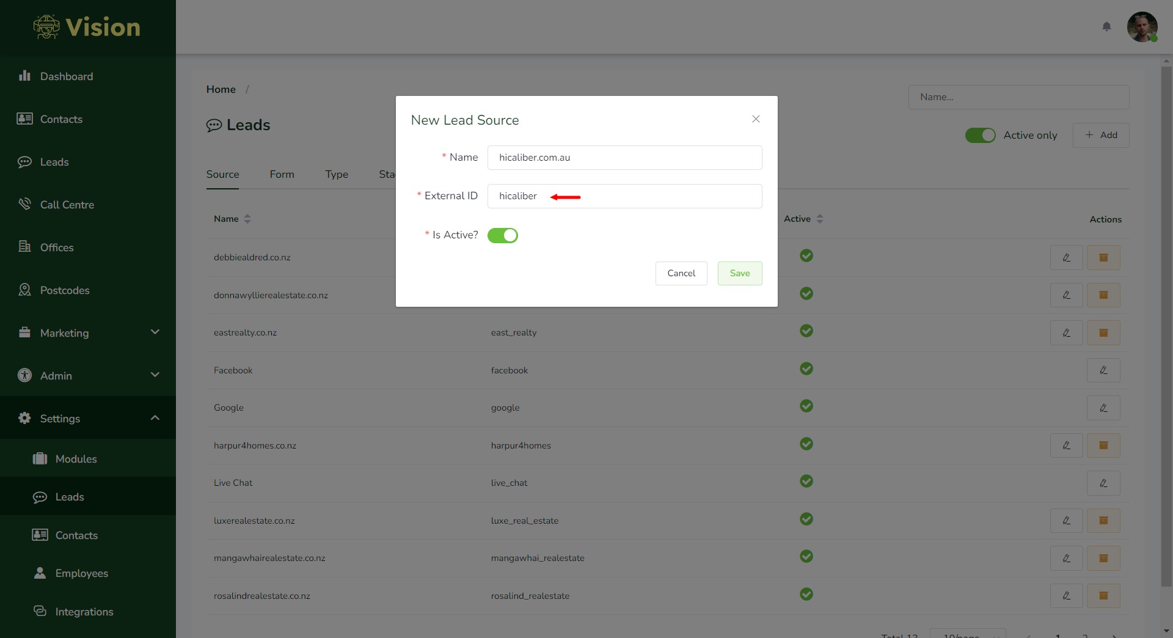Click the notification bell icon
The image size is (1173, 638).
1106,26
